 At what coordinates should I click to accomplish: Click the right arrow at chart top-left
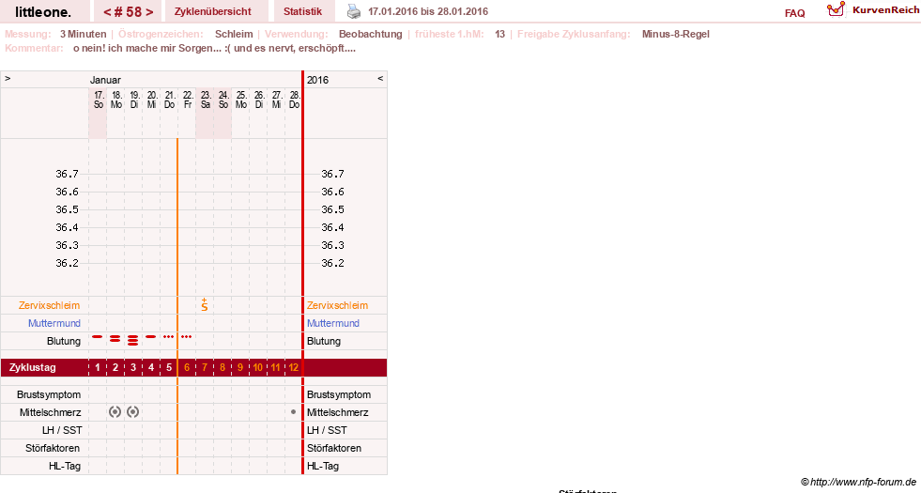pos(8,78)
